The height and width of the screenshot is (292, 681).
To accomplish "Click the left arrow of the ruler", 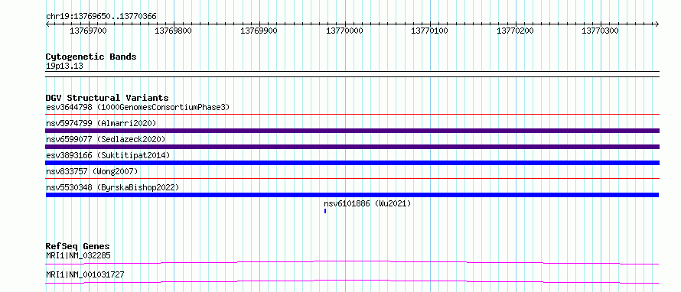I will click(x=47, y=24).
